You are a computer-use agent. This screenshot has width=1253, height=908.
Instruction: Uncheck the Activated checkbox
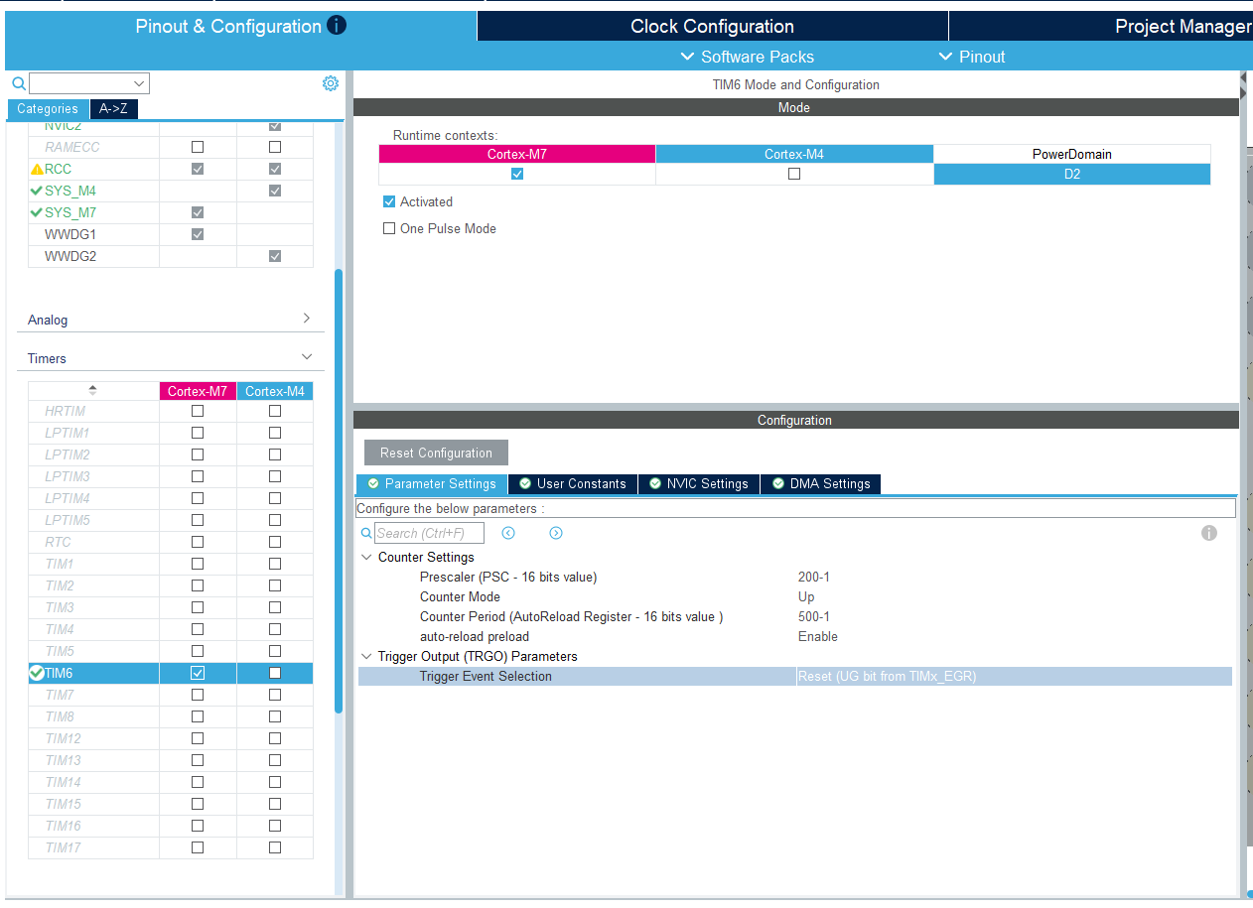[389, 201]
